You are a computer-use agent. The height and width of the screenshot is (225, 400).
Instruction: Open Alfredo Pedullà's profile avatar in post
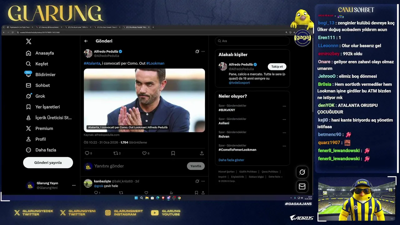click(x=88, y=53)
